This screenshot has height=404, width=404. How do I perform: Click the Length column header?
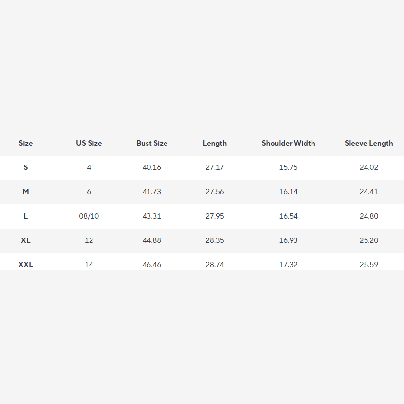click(x=215, y=143)
